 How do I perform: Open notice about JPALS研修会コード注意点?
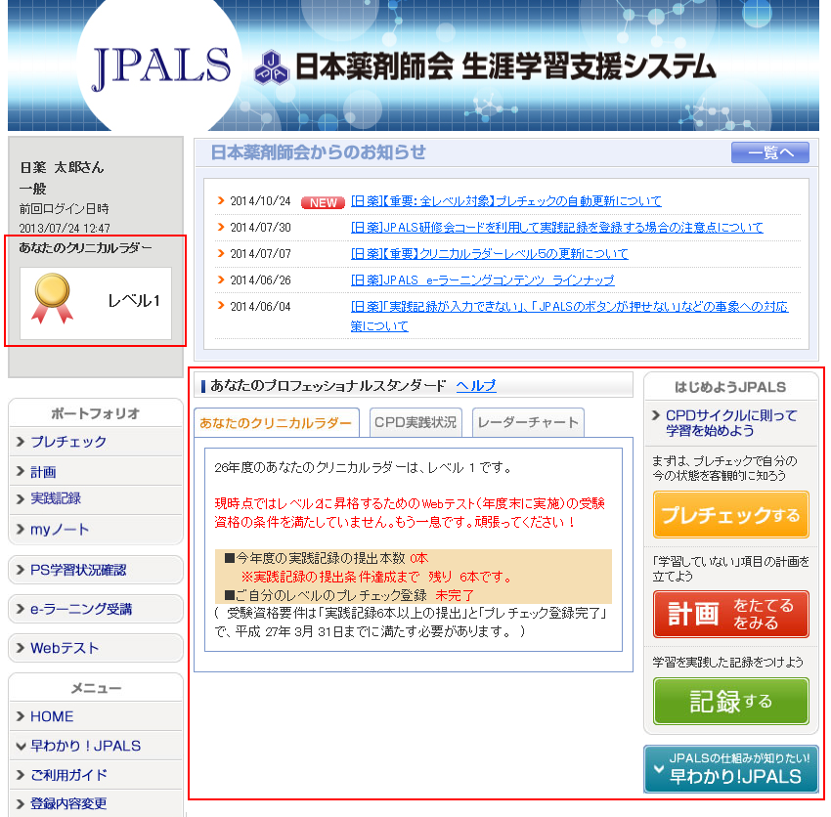click(x=557, y=228)
